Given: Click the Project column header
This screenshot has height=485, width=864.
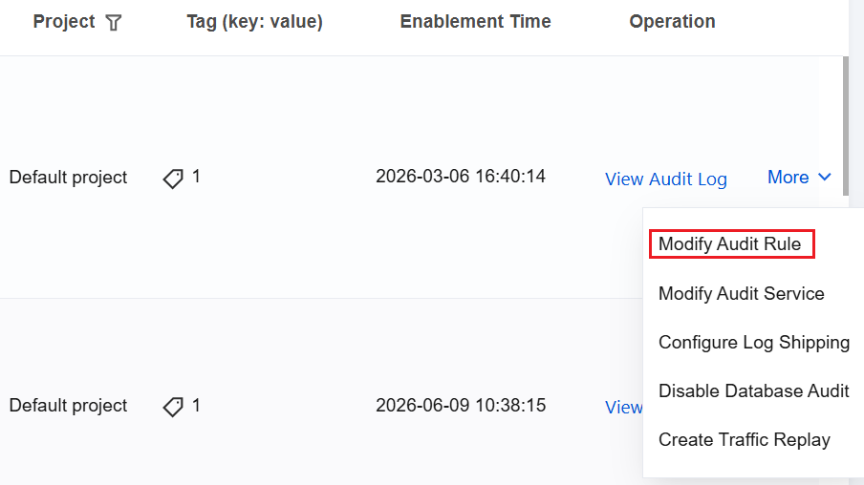Looking at the screenshot, I should click(64, 21).
